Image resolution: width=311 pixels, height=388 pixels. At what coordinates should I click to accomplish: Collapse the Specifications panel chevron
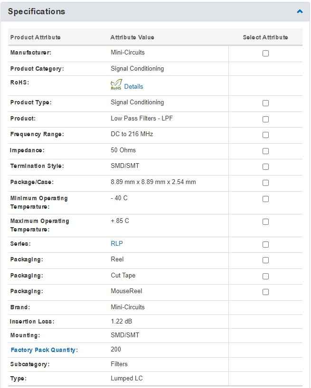coord(300,11)
